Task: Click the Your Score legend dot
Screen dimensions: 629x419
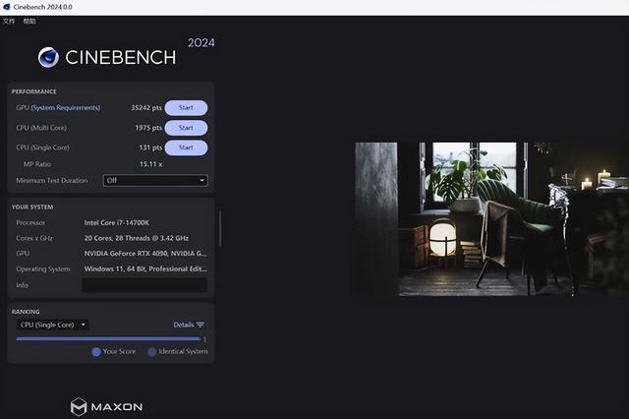Action: point(96,352)
